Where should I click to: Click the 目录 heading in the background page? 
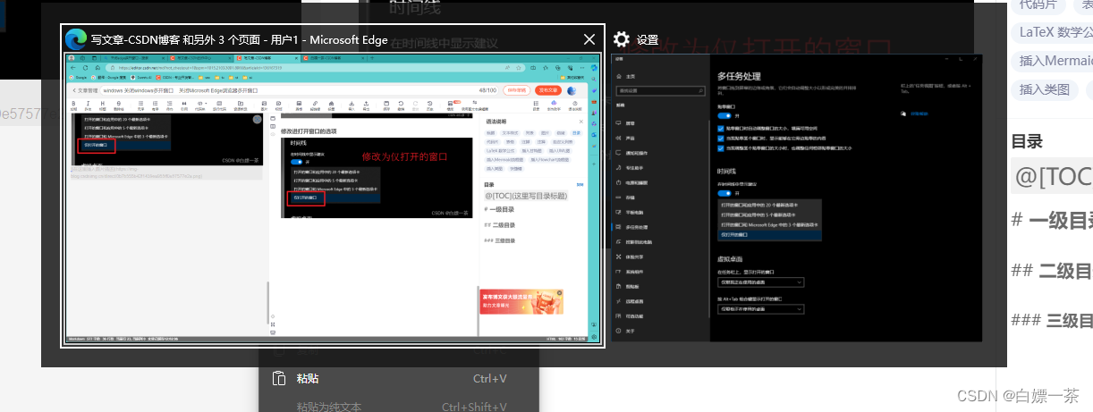[x=1025, y=140]
